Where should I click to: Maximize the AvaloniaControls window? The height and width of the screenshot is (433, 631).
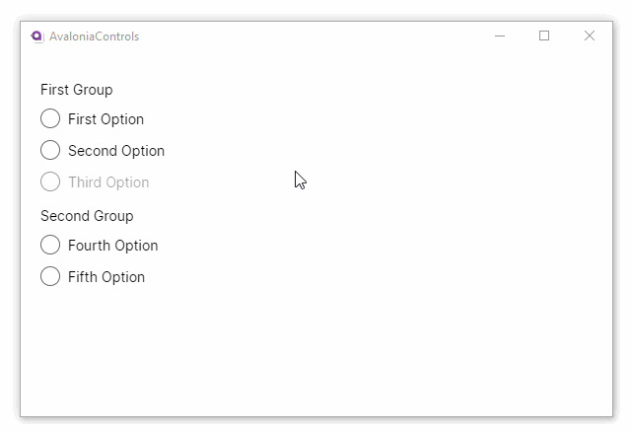coord(544,36)
